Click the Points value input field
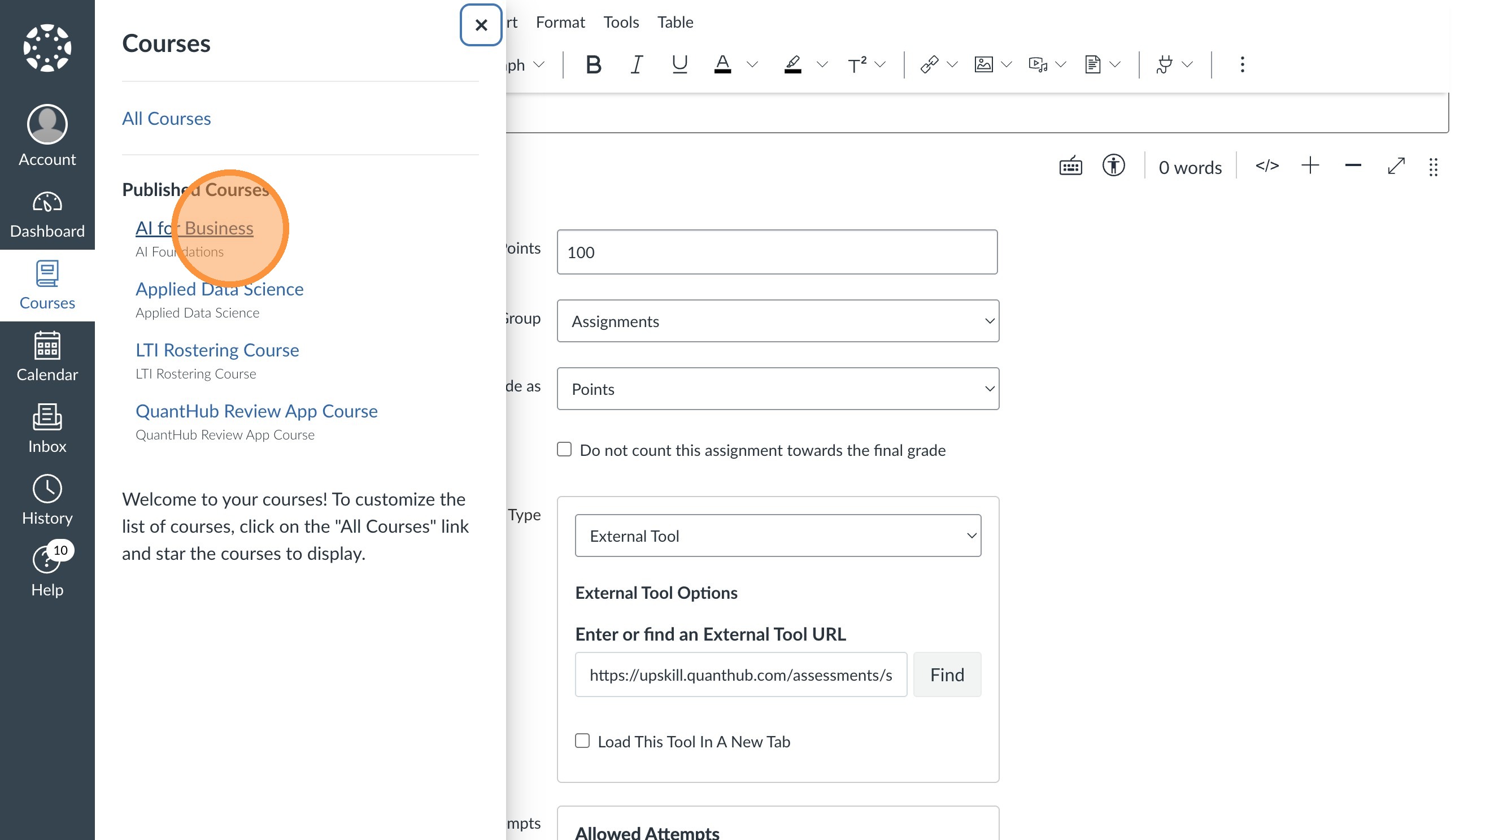This screenshot has width=1503, height=840. (777, 252)
